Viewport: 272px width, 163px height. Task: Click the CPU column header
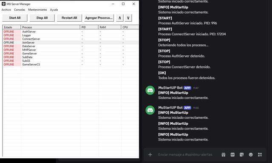pyautogui.click(x=130, y=27)
